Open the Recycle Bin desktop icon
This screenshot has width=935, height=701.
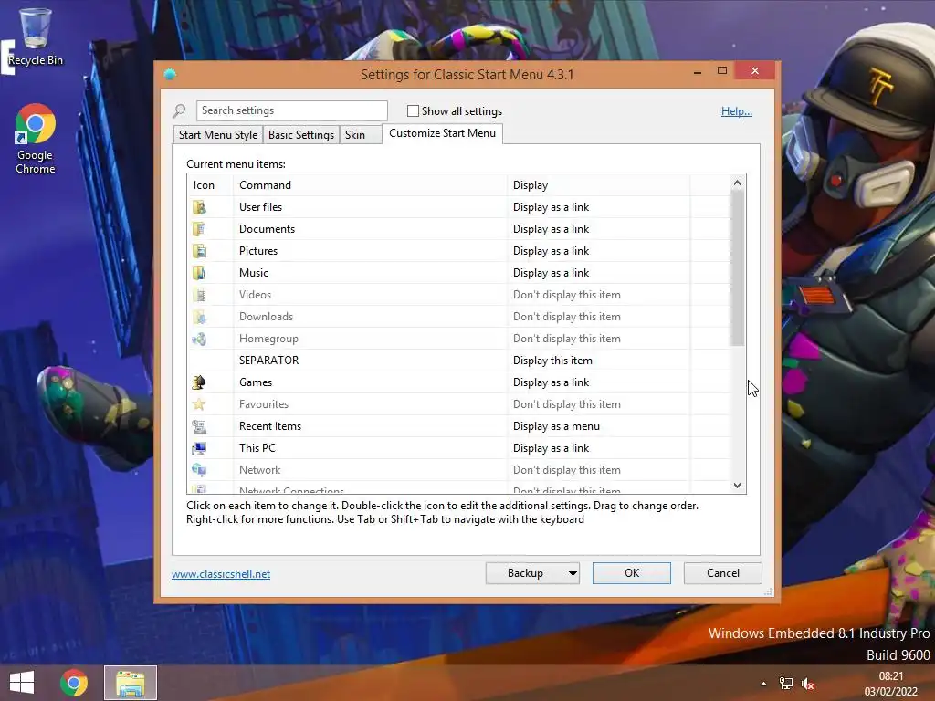pos(36,37)
